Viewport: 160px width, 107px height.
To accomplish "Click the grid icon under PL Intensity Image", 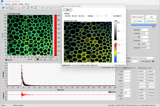I will pyautogui.click(x=6, y=60).
